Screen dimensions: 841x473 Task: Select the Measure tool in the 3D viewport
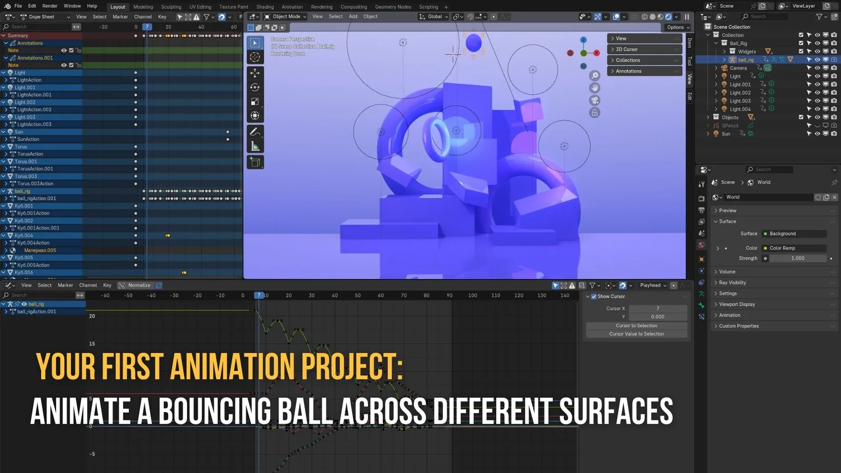click(255, 145)
